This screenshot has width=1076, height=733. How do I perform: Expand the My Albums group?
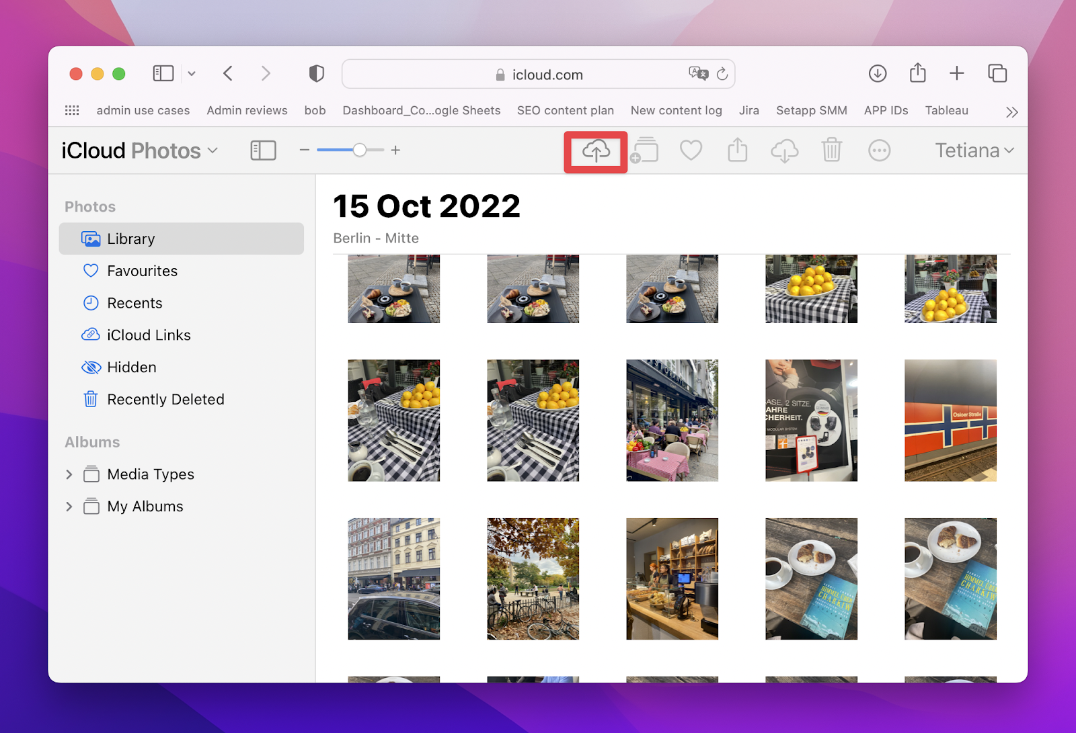click(69, 507)
